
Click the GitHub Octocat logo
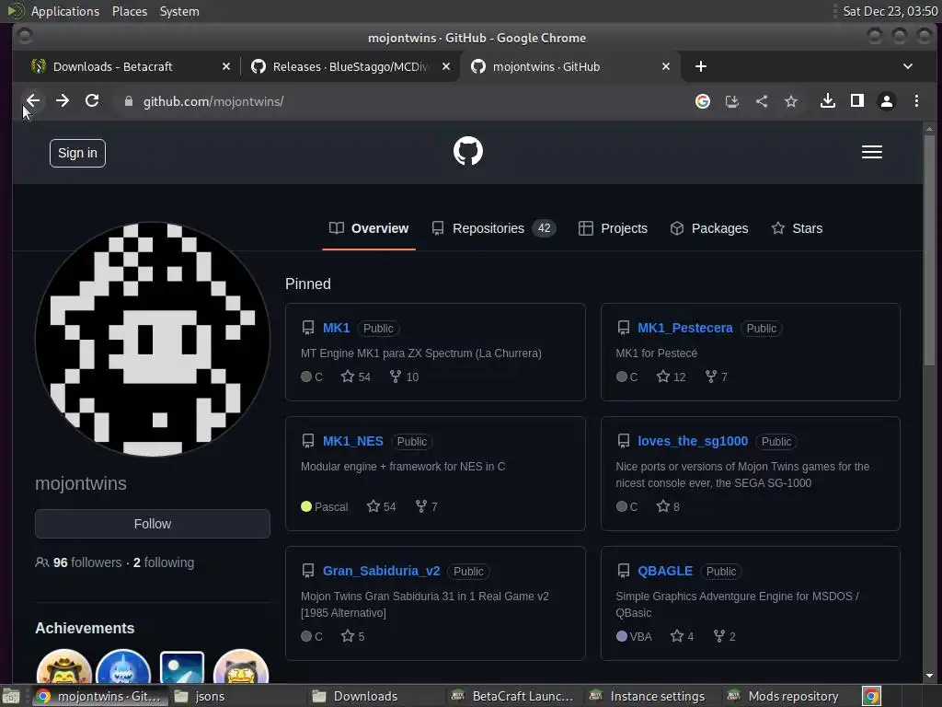click(468, 151)
